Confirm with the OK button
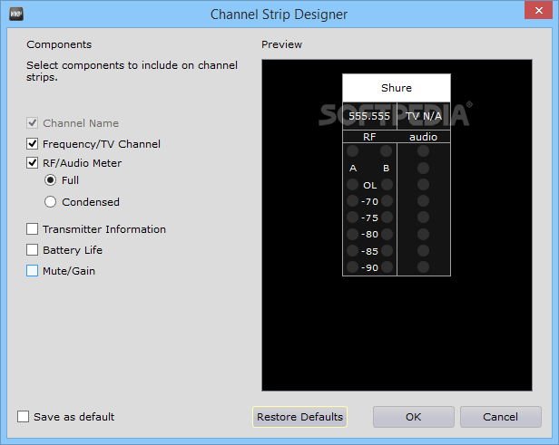This screenshot has width=559, height=445. click(414, 417)
